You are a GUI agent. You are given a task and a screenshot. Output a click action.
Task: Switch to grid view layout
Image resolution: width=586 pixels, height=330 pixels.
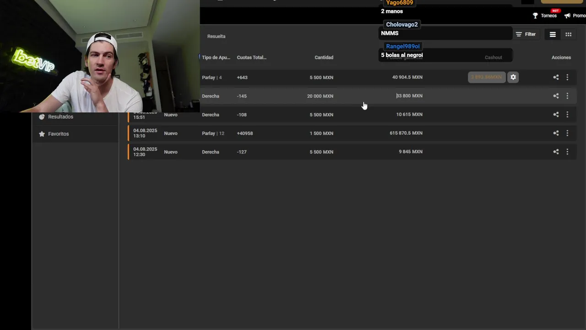coord(568,34)
